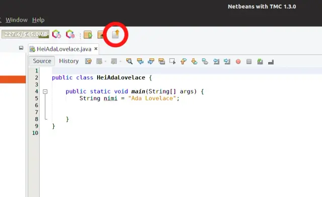Click the Shift Line Left icon
Viewport: 322px width, 197px height.
click(216, 61)
